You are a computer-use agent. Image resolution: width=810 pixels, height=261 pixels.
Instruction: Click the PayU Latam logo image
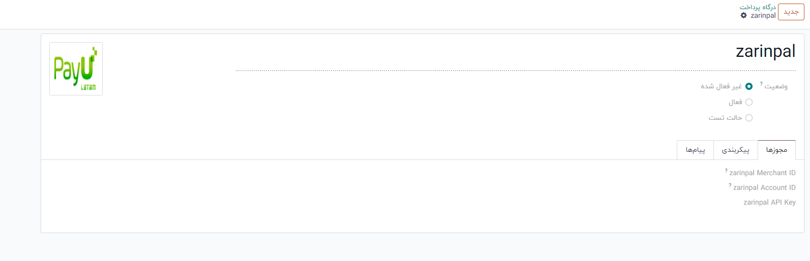76,69
